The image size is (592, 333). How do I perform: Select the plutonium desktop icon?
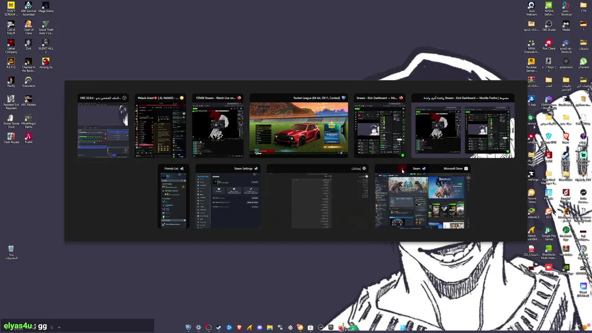pyautogui.click(x=566, y=64)
